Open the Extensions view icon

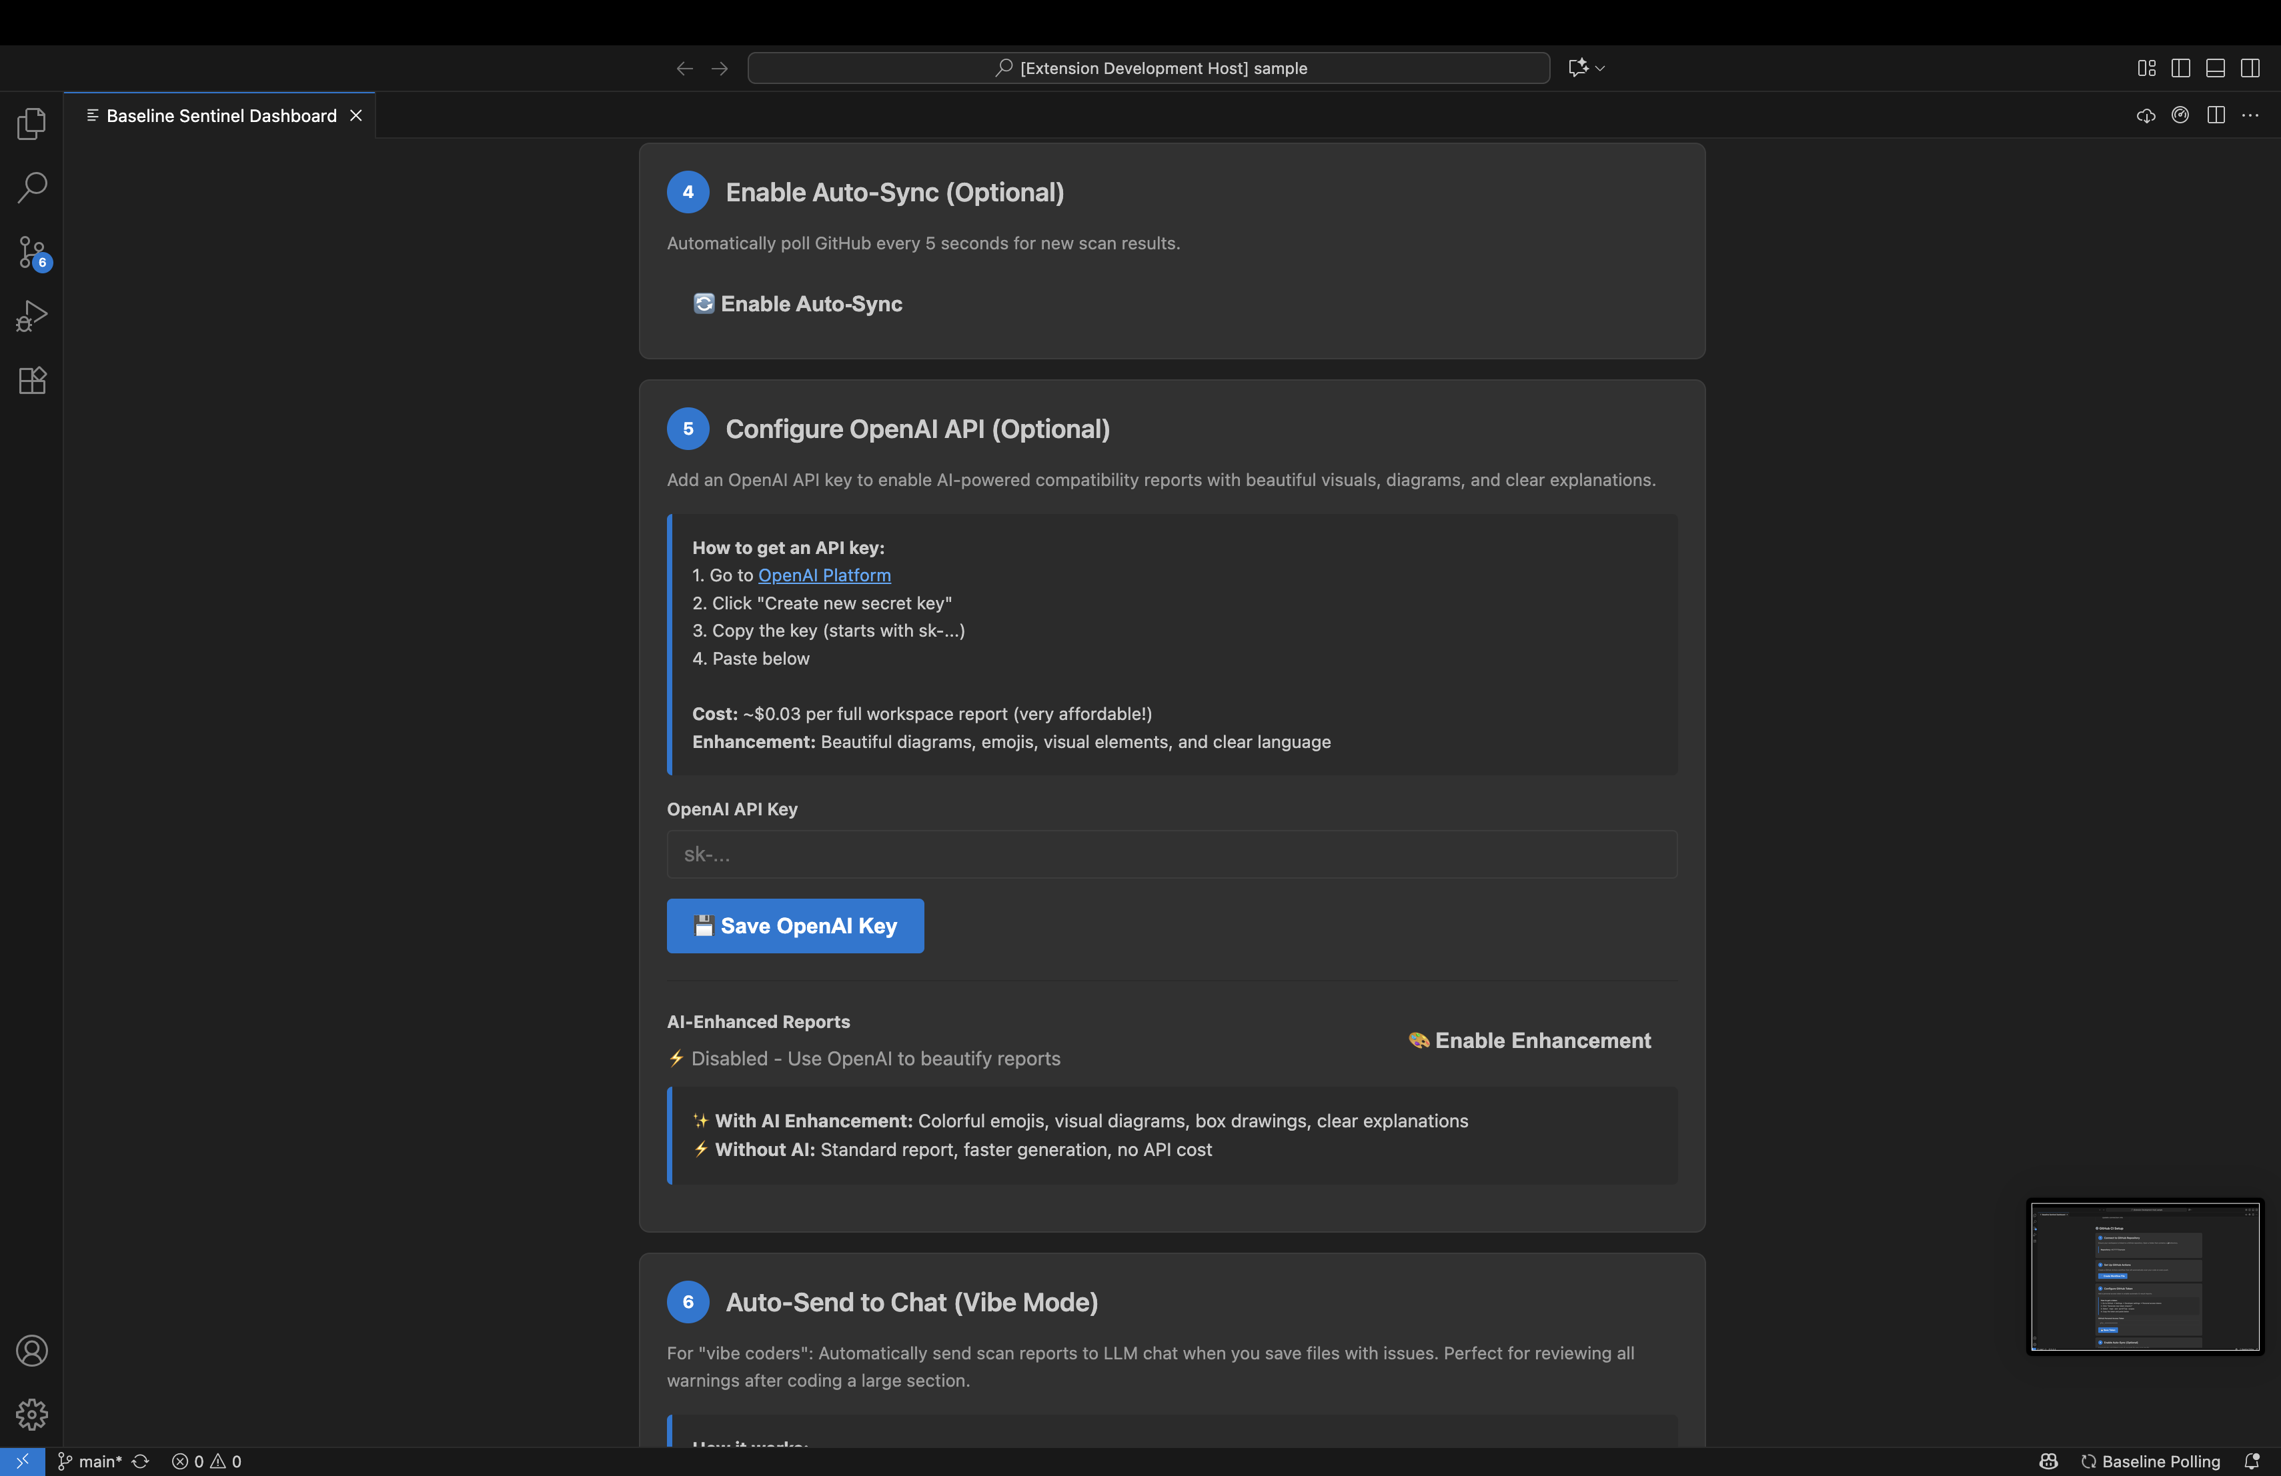pos(31,380)
